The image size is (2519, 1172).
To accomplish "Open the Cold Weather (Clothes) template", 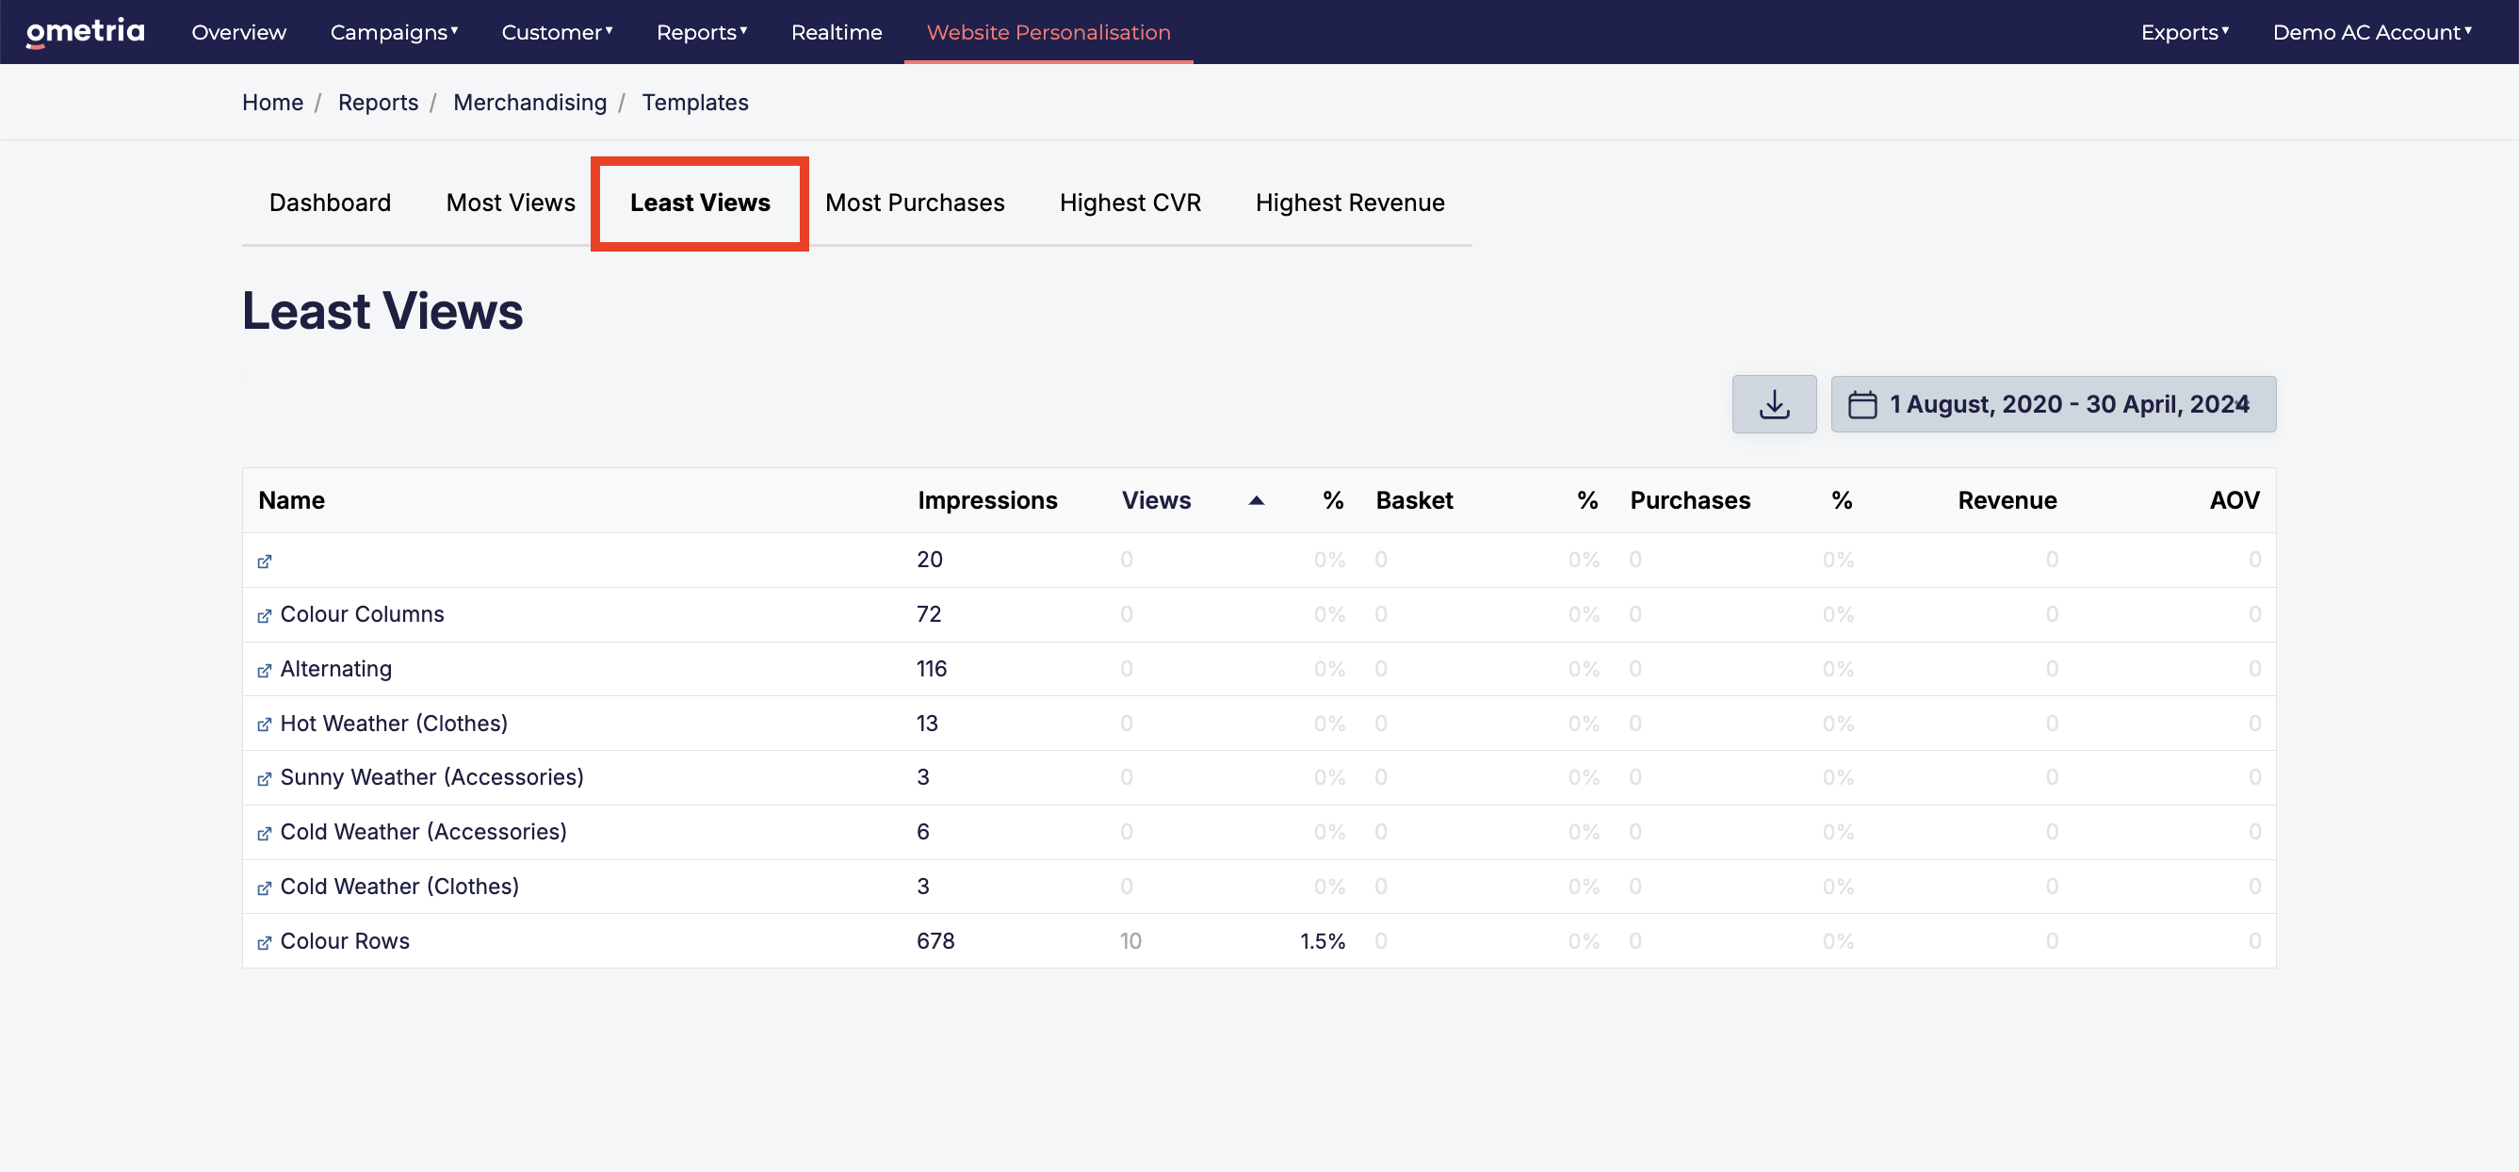I will pyautogui.click(x=399, y=887).
